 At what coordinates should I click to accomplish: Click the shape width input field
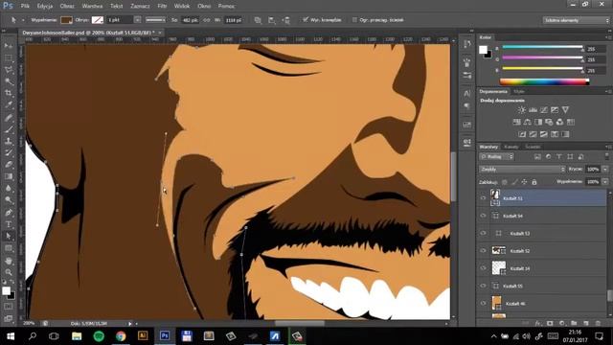point(190,20)
